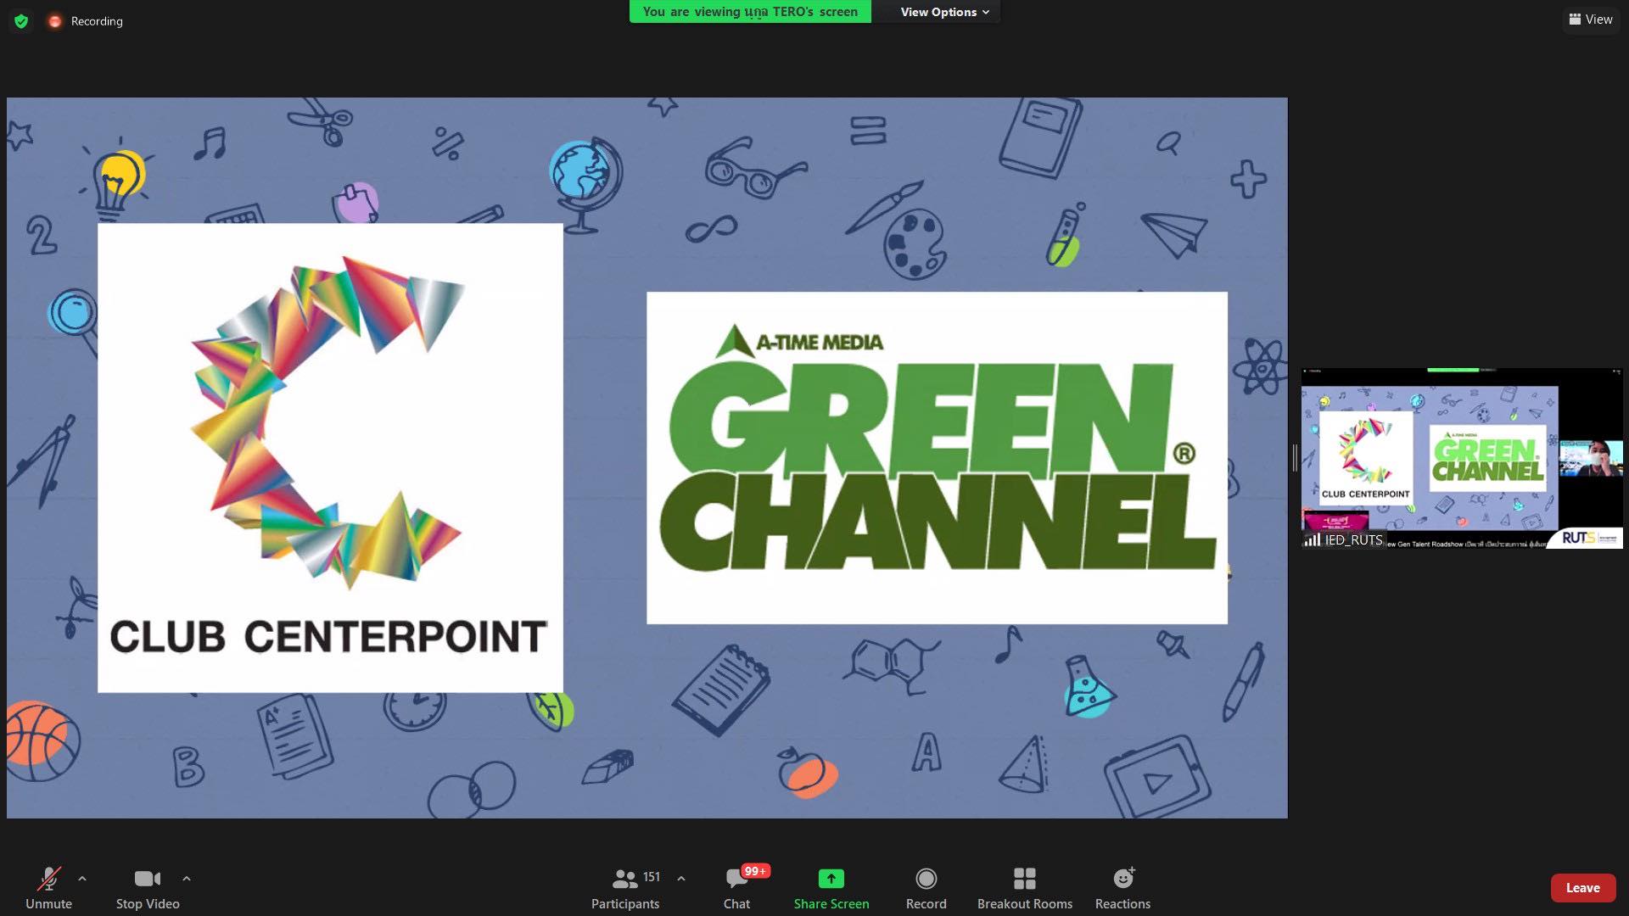
Task: Open the View layout button
Action: (1591, 20)
